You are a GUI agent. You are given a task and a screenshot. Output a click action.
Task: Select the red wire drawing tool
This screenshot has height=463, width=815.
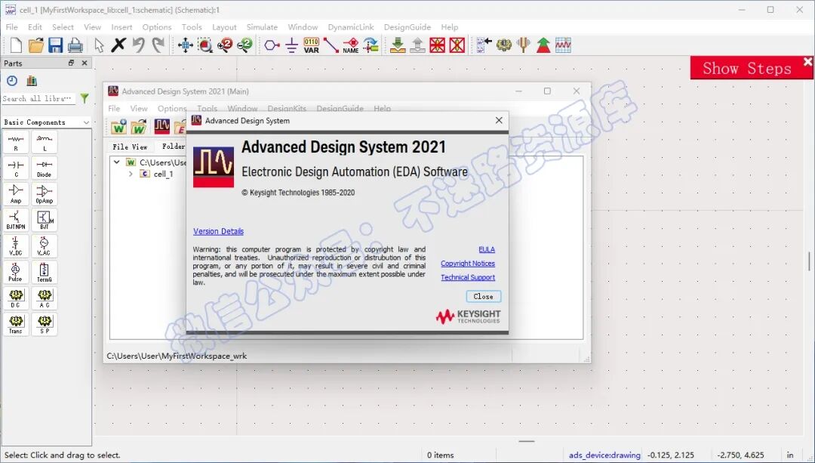pyautogui.click(x=331, y=45)
